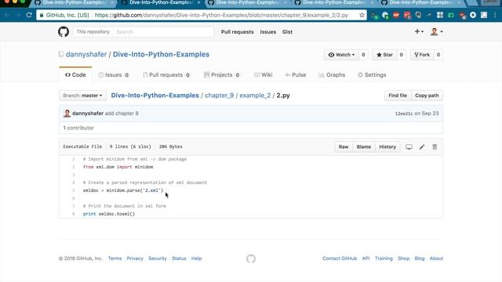Open the Contact GitHub footer link
This screenshot has width=502, height=282.
[340, 258]
